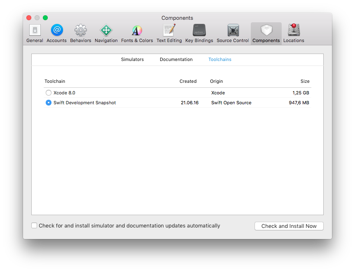Click the Toolchain column header
The height and width of the screenshot is (272, 355).
(x=55, y=81)
